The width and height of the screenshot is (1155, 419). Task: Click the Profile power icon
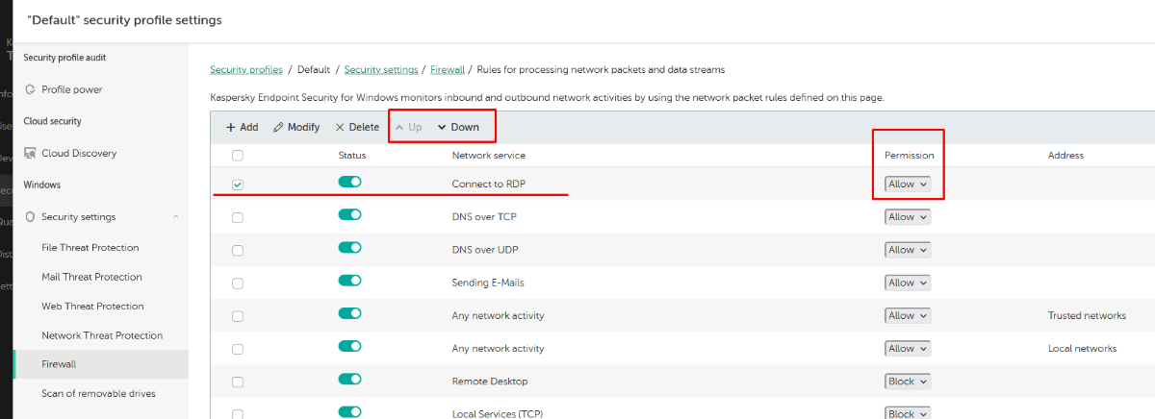[x=31, y=89]
